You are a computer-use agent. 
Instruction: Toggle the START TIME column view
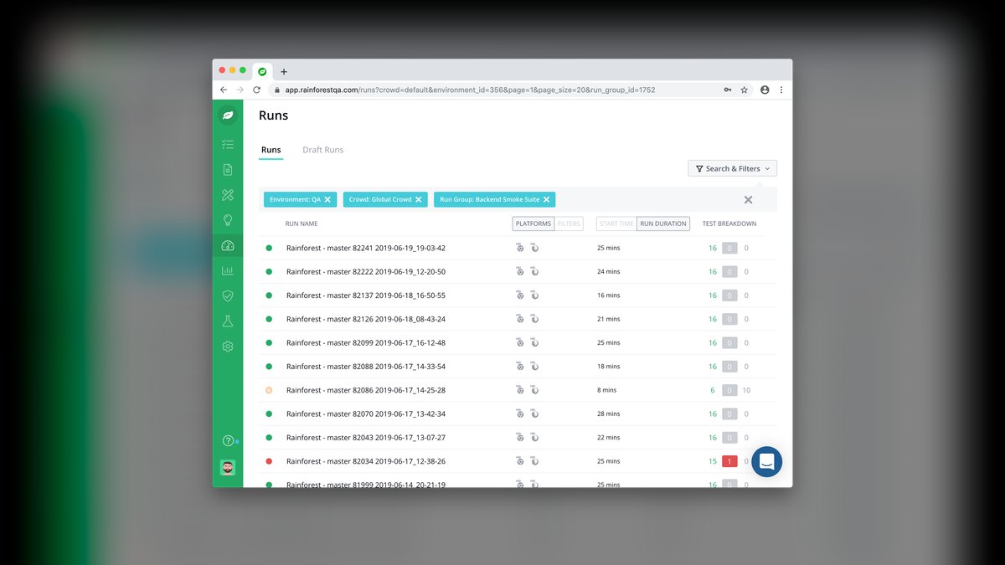[616, 223]
